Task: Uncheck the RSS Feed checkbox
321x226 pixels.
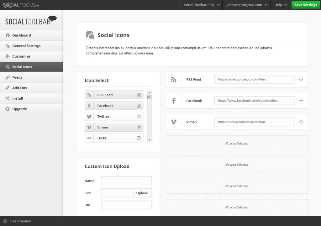Action: (x=139, y=95)
